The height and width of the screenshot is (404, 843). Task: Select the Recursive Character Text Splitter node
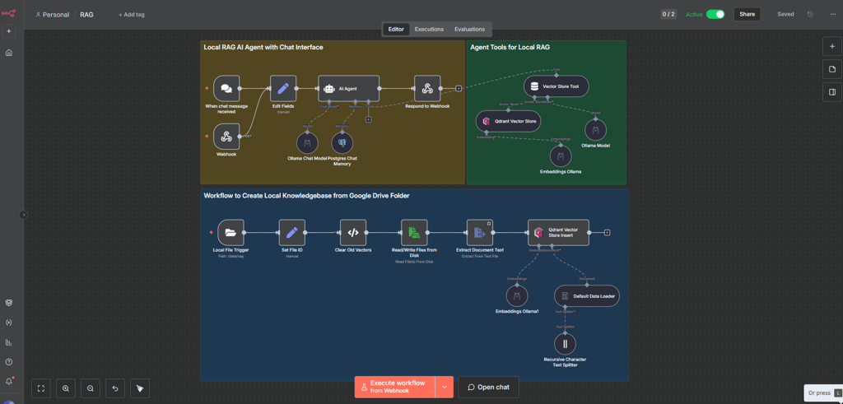(x=565, y=344)
